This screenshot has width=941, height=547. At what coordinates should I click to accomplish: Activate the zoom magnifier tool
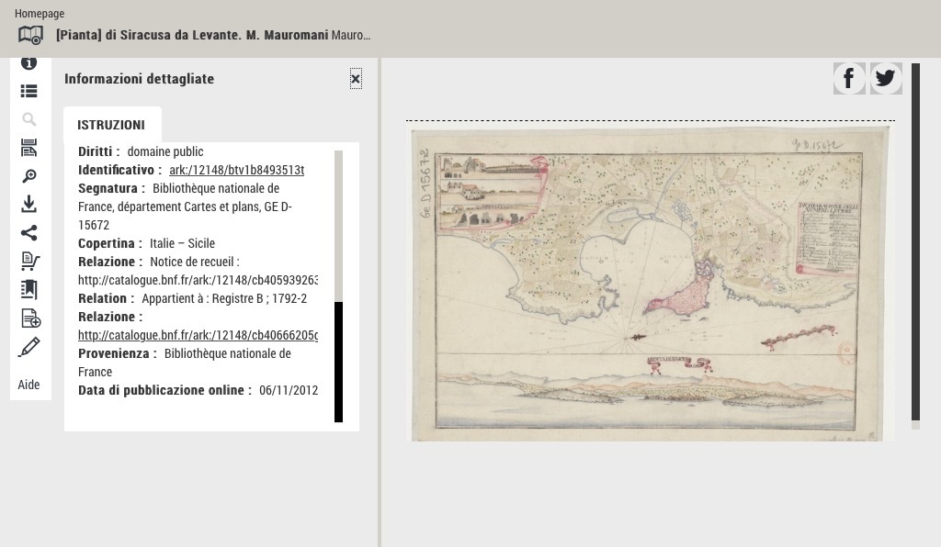(28, 176)
